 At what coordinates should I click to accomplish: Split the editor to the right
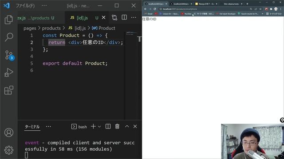124,17
